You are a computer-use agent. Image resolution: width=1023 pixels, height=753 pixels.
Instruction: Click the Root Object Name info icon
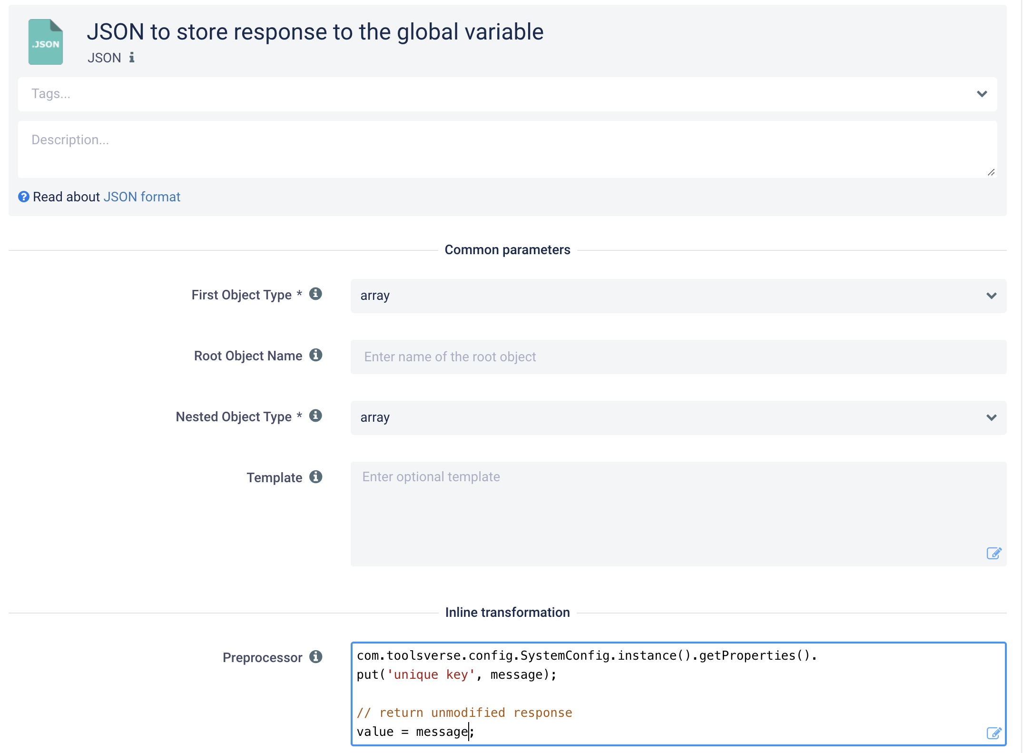[315, 355]
